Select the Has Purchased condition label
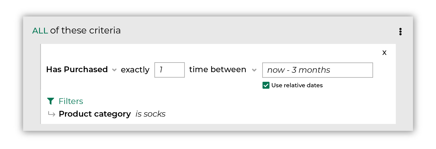This screenshot has width=436, height=149. click(77, 69)
